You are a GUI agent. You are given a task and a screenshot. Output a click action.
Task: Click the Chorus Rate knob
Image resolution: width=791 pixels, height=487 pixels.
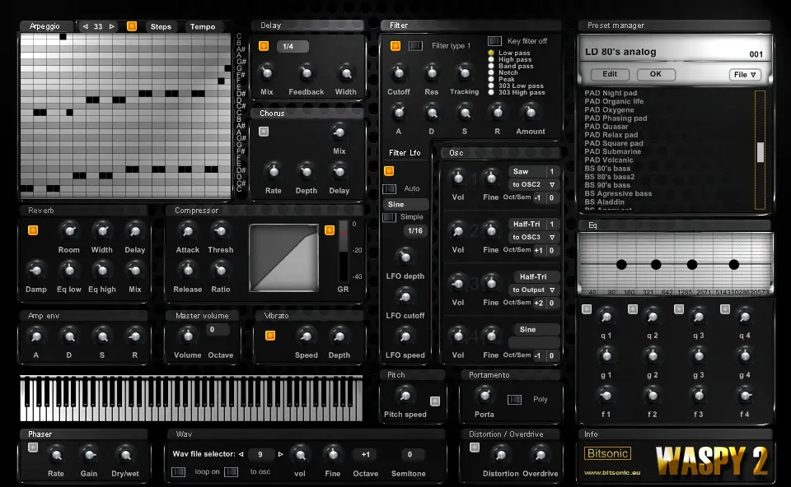[273, 171]
